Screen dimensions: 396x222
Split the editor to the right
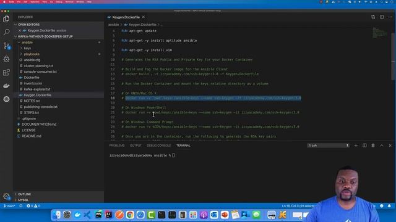click(x=382, y=17)
